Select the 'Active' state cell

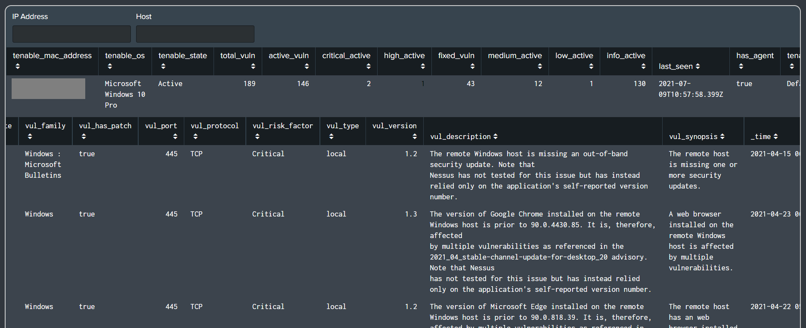click(x=170, y=84)
